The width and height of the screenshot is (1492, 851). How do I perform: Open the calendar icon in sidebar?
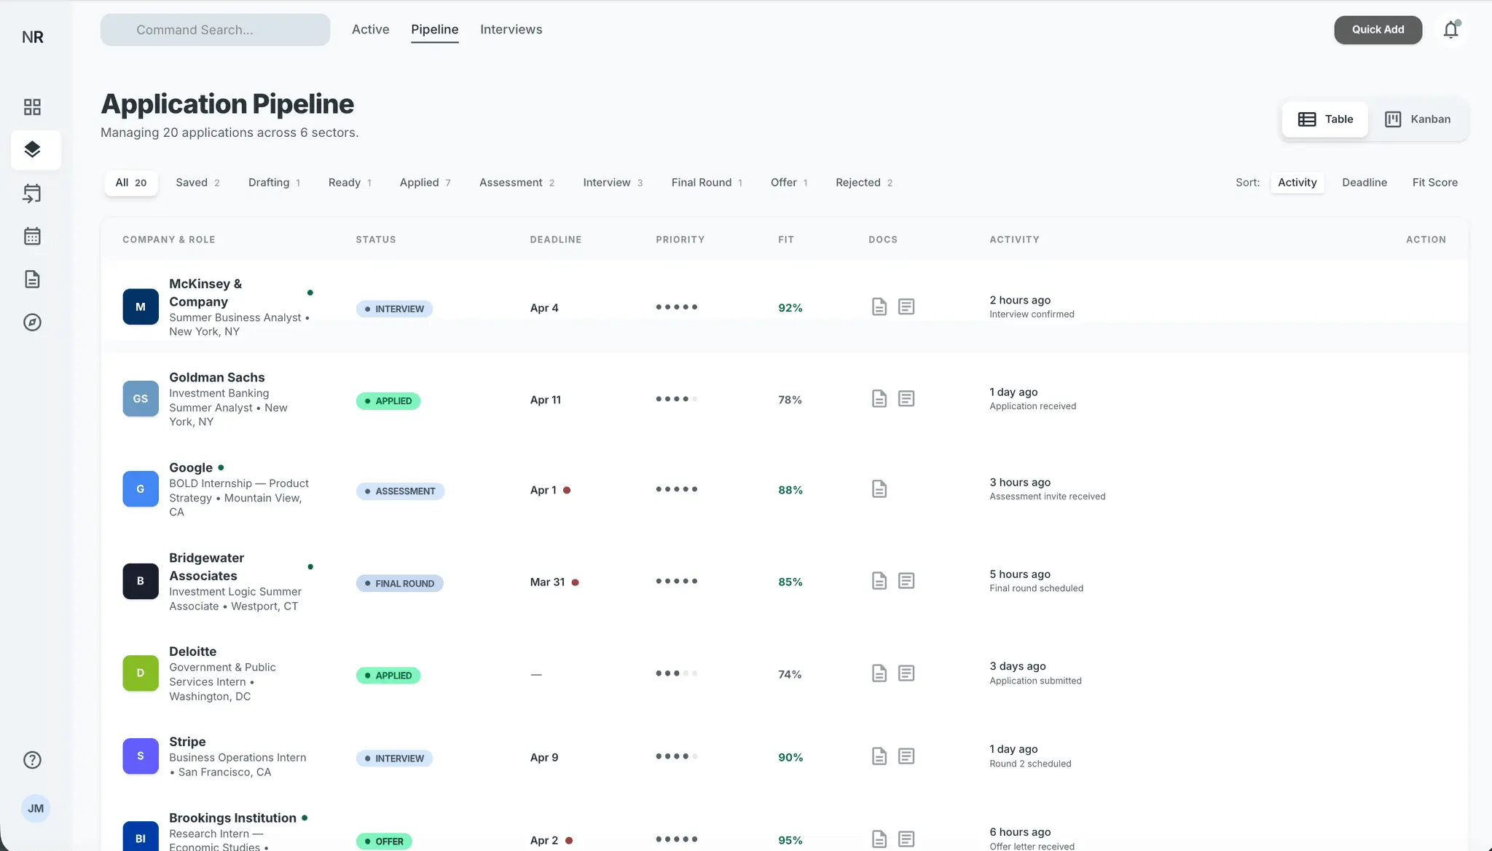pos(32,236)
